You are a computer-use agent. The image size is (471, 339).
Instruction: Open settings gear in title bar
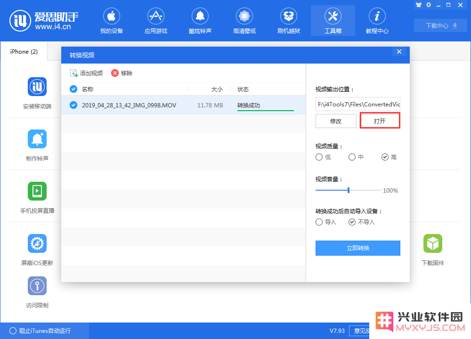[429, 5]
